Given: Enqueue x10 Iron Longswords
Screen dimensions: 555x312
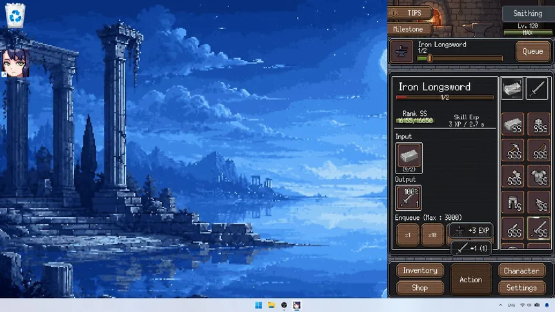Looking at the screenshot, I should click(x=432, y=235).
